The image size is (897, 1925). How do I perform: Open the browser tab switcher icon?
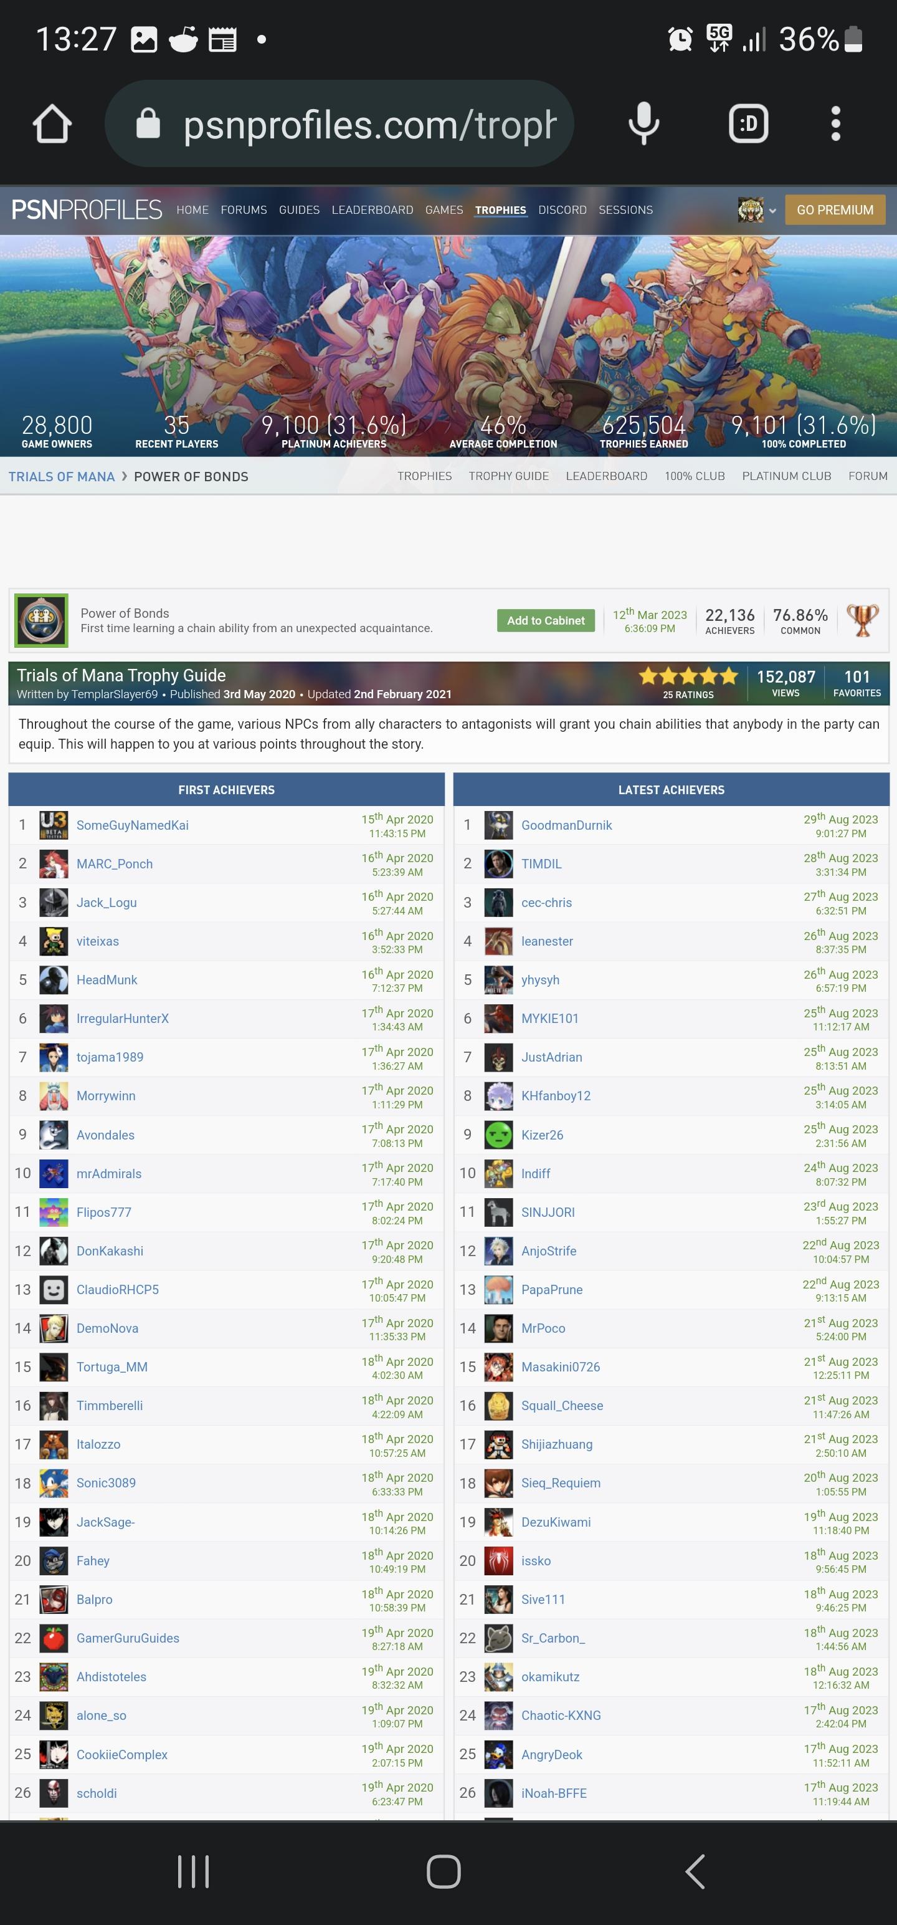coord(747,124)
